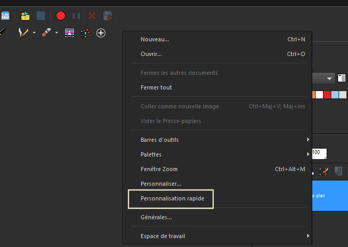Open the dropdown arrow beside the paintbrush tool
348x247 pixels.
pos(34,32)
